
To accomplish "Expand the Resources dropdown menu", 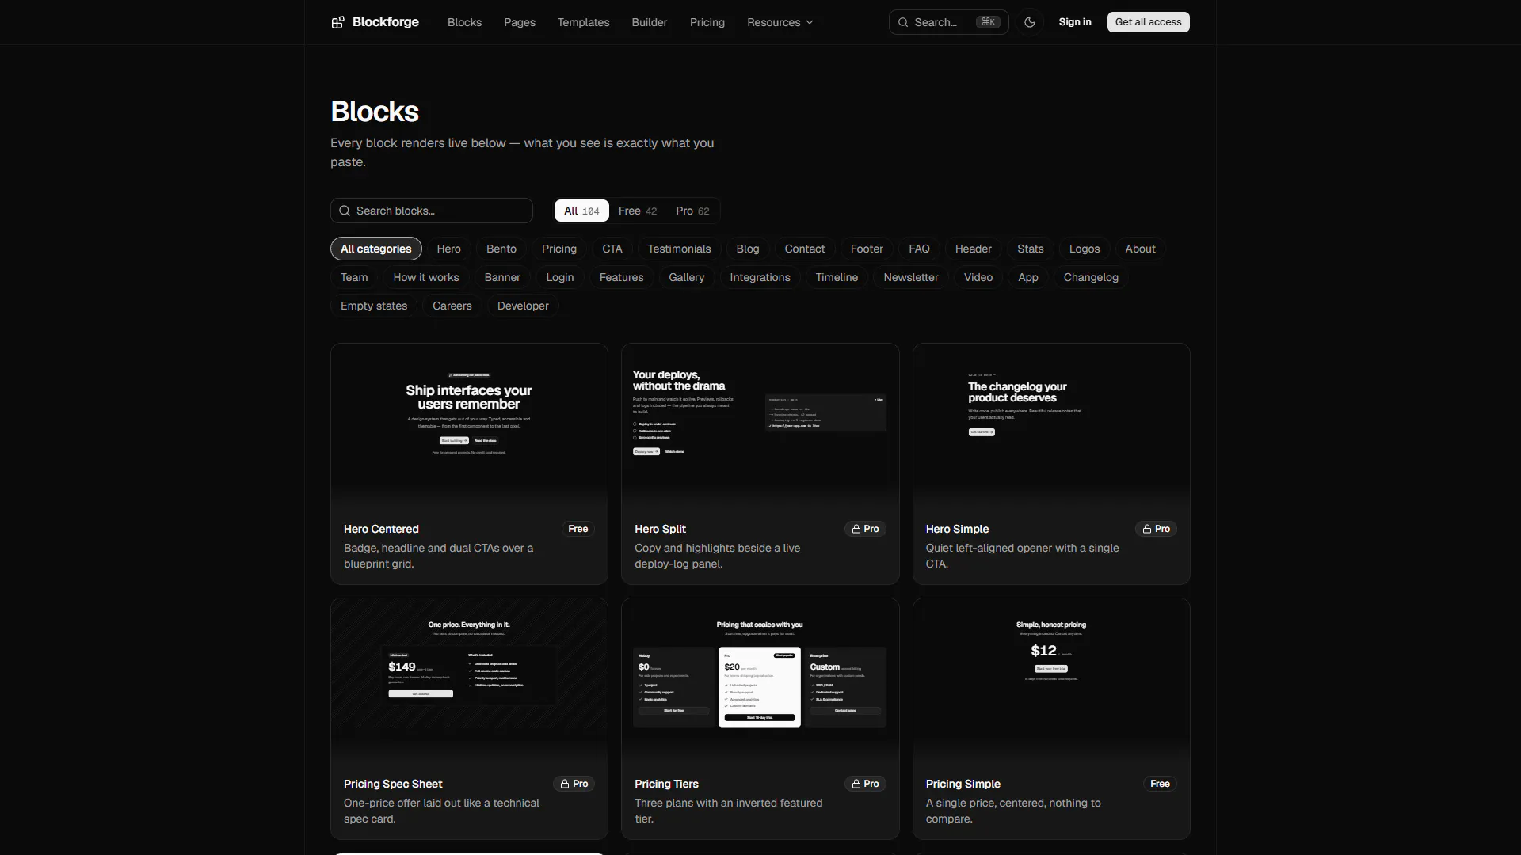I will click(x=780, y=22).
